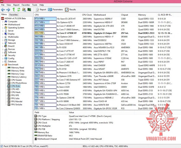Viewport: 181px width, 148px height.
Task: Toggle the checkbox in the status bar
Action: click(x=2, y=146)
